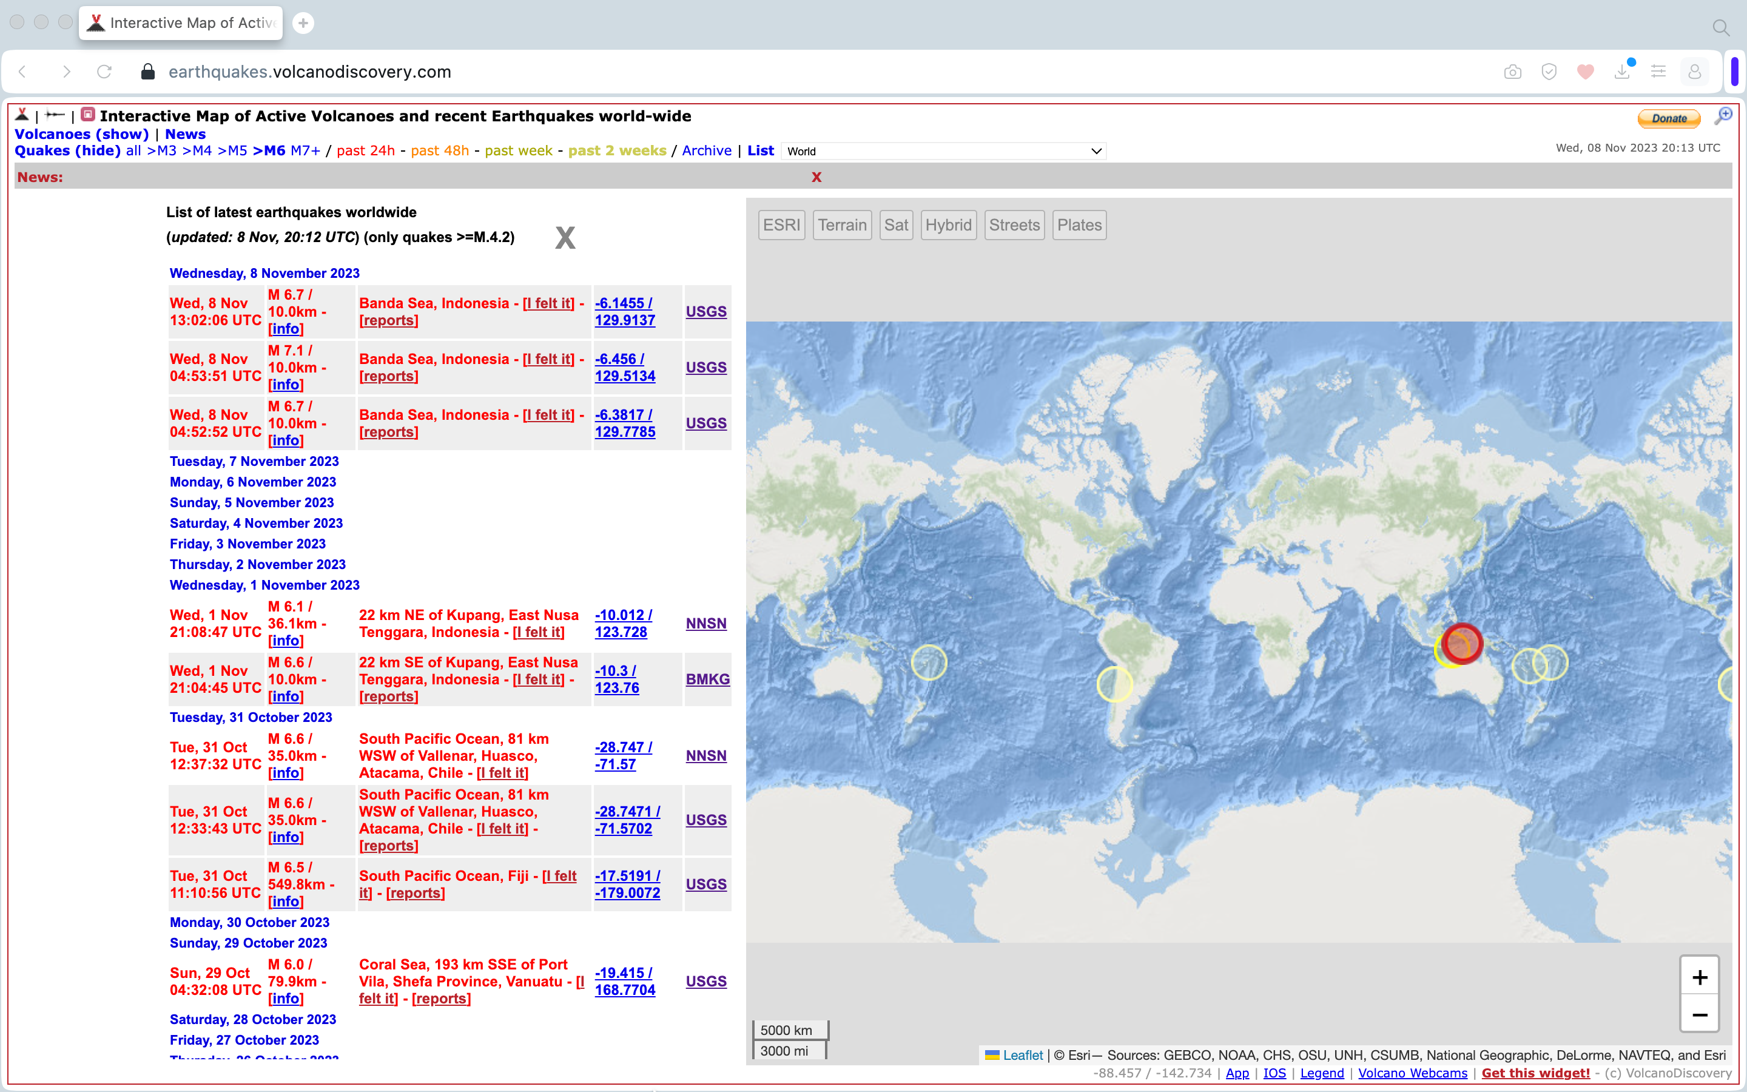Switch map to Plates layer
The width and height of the screenshot is (1747, 1092).
[1079, 225]
